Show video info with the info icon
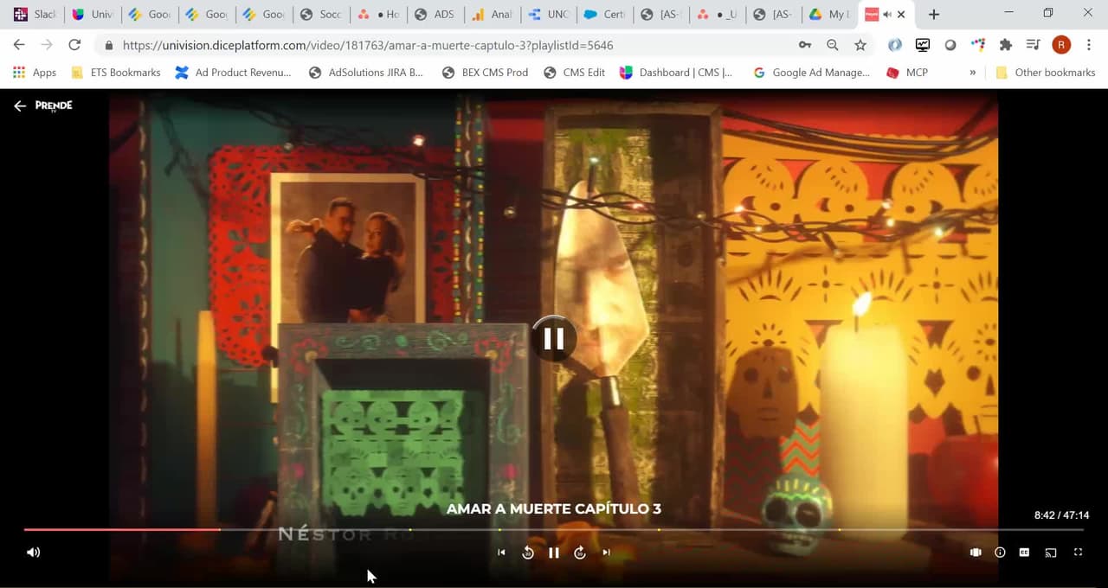Viewport: 1108px width, 588px height. 1000,553
